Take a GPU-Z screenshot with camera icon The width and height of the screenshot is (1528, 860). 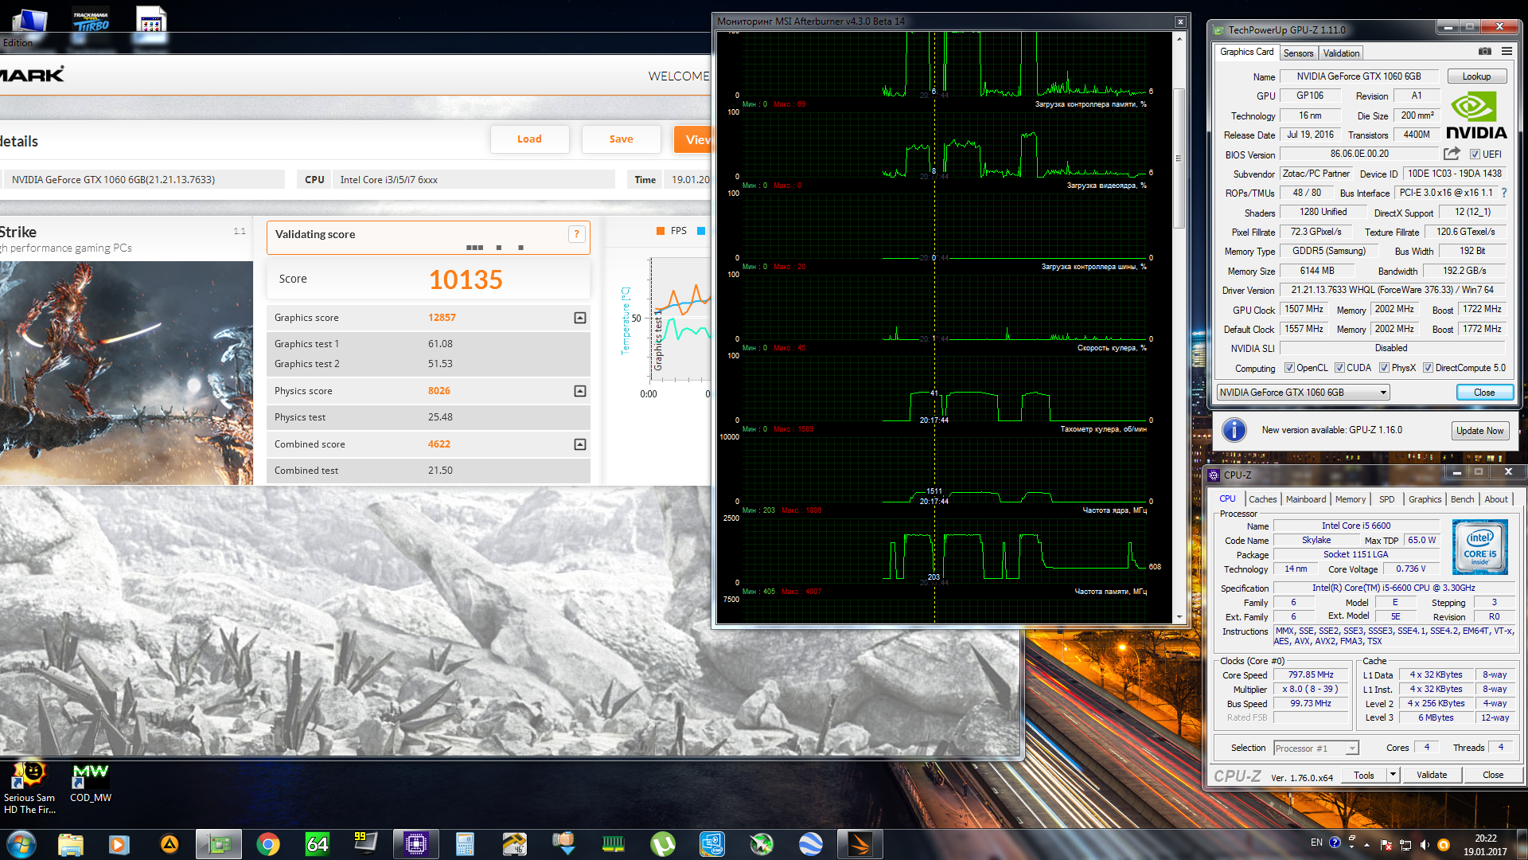click(x=1485, y=52)
